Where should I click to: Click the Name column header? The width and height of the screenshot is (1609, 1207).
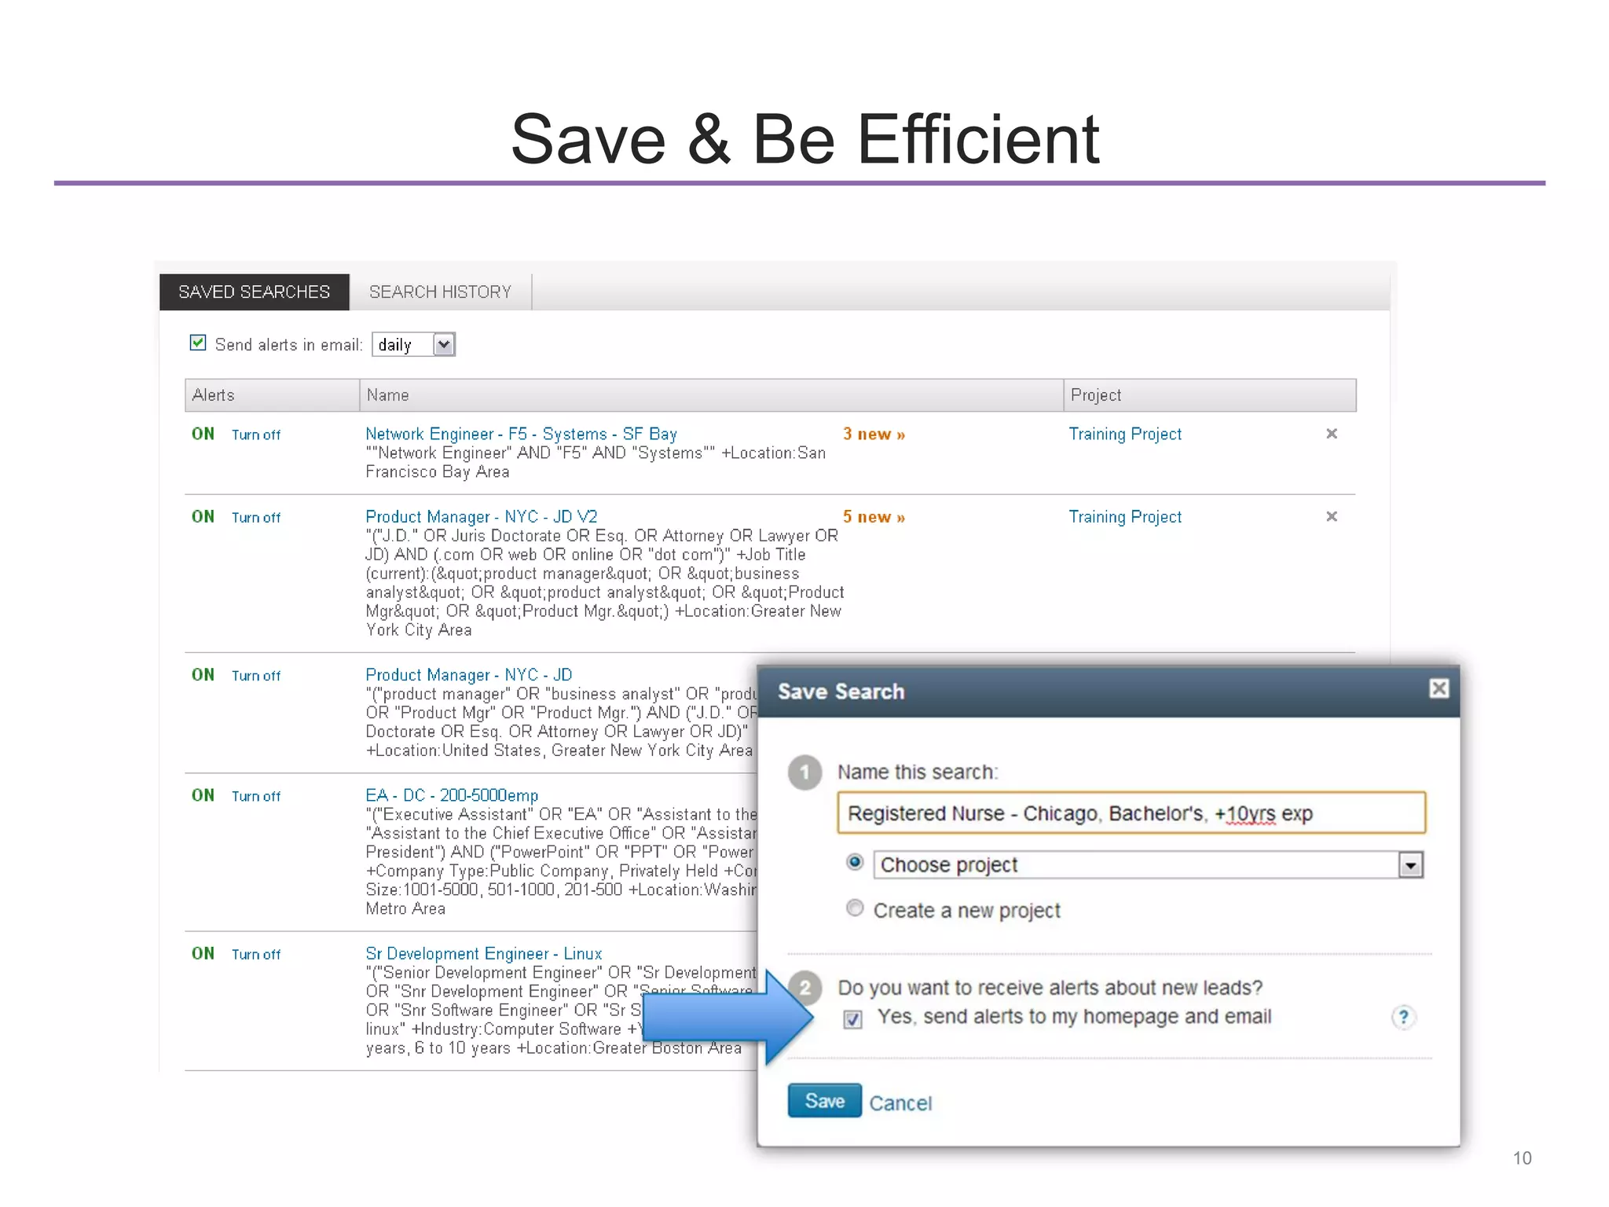pyautogui.click(x=711, y=395)
